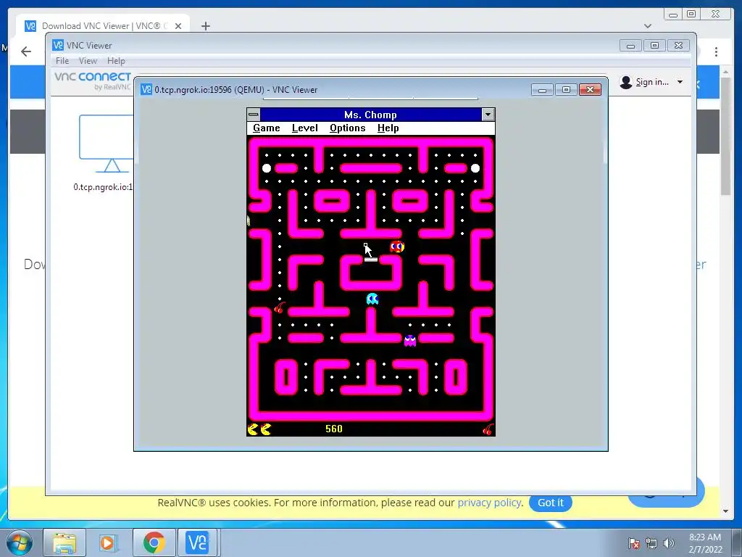Click scrollbar down arrow in browser
742x557 pixels.
(726, 511)
